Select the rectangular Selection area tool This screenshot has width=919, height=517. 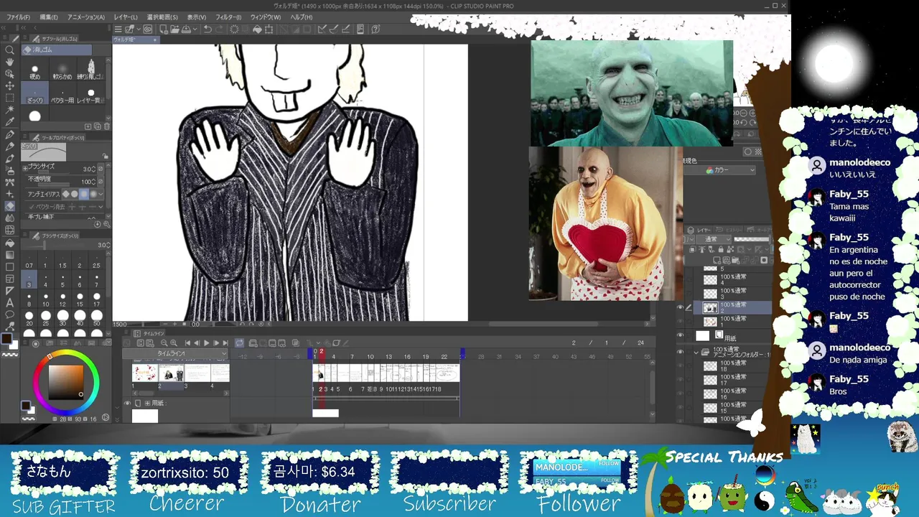[10, 98]
